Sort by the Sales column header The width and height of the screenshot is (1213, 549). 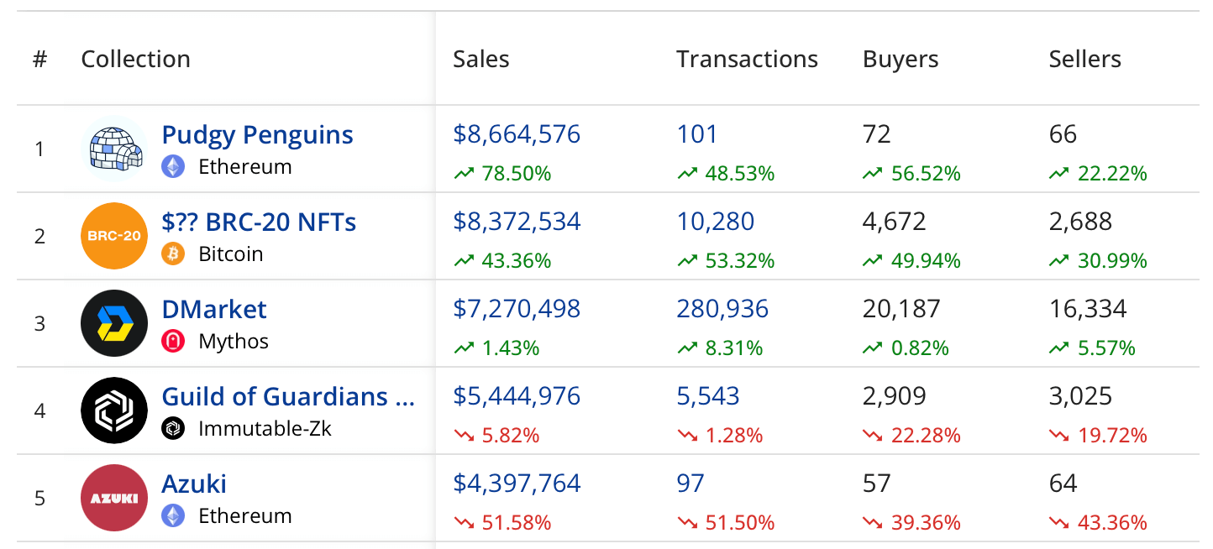480,59
